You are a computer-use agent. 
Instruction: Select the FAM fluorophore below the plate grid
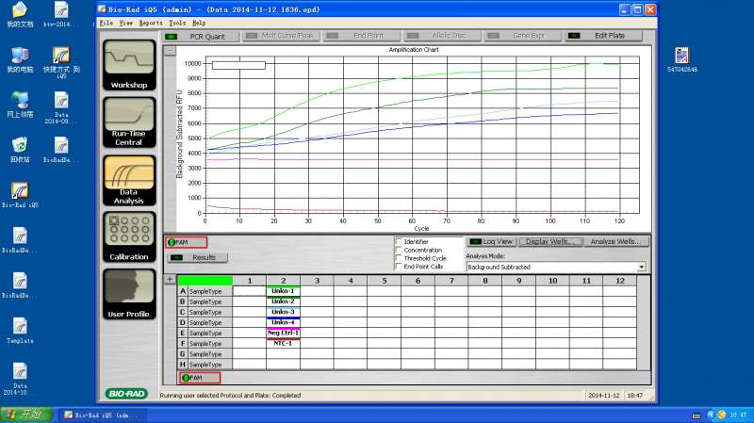click(x=200, y=378)
